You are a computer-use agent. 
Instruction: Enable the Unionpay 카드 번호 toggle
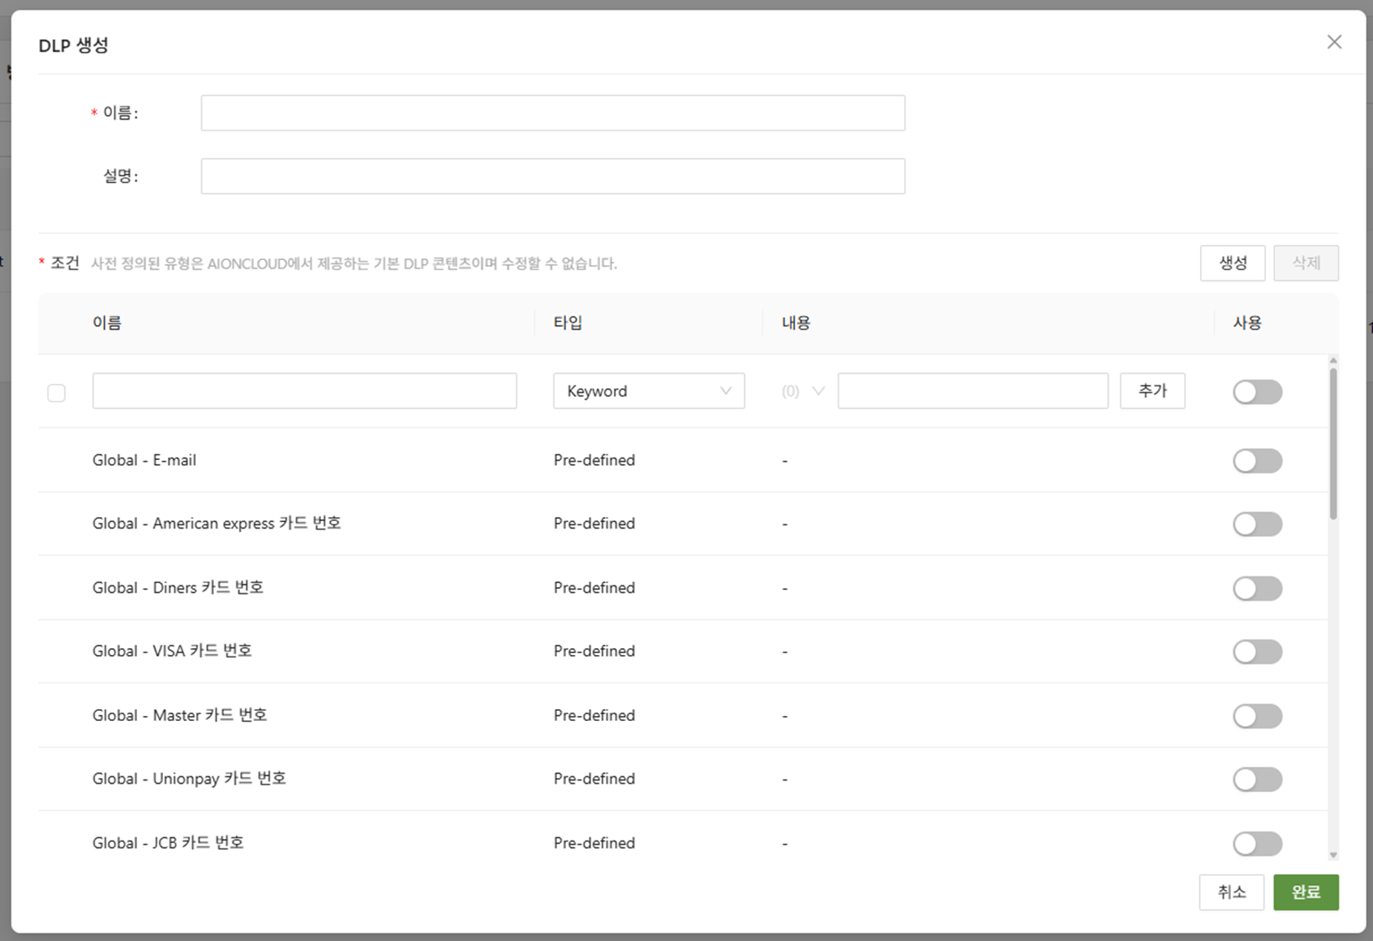coord(1257,780)
